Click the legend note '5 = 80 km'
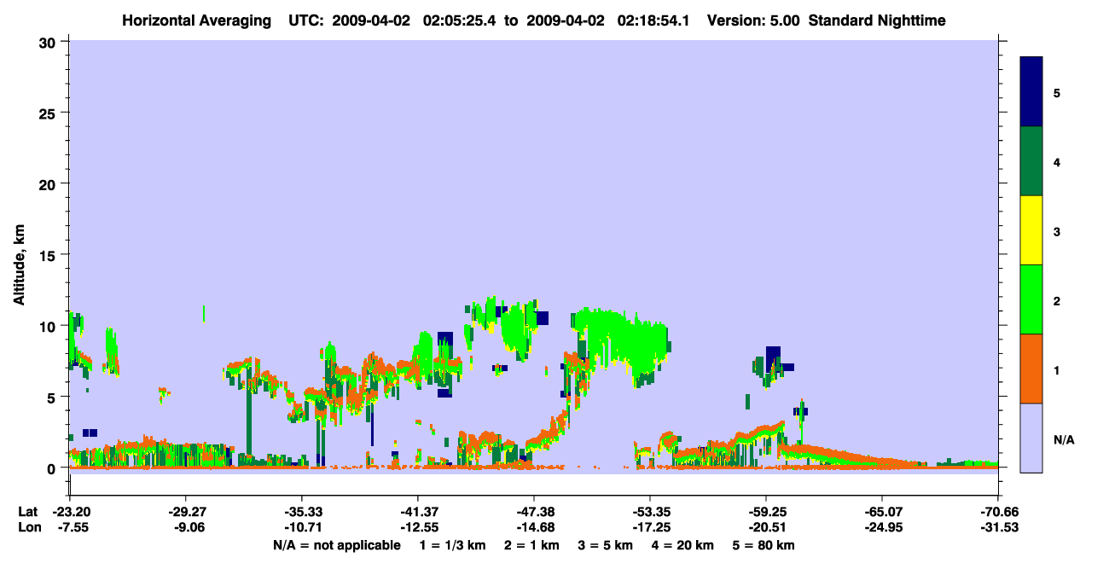1109x569 pixels. pyautogui.click(x=765, y=545)
